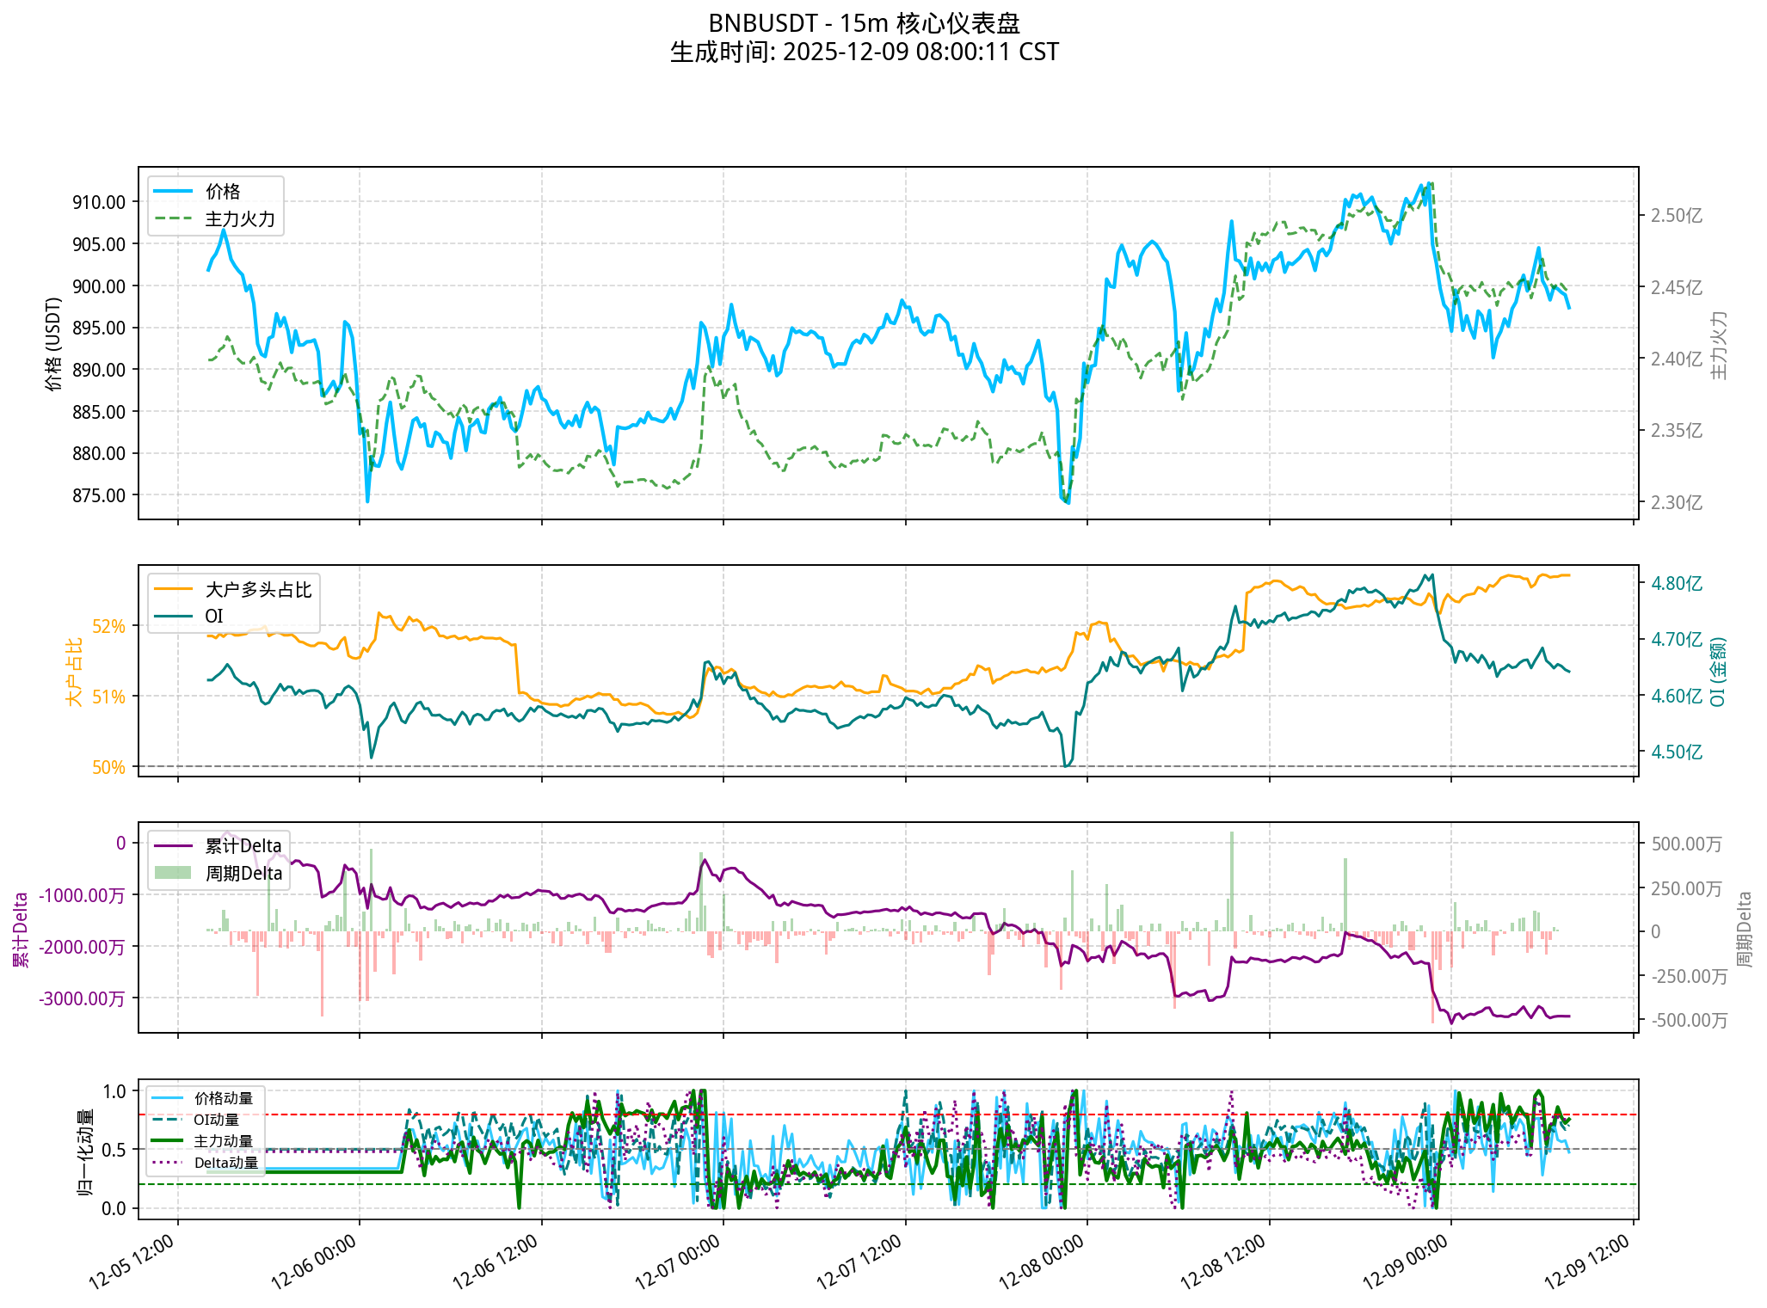Image resolution: width=1767 pixels, height=1308 pixels.
Task: Click the 归一化动量 y-axis label
Action: click(86, 1152)
